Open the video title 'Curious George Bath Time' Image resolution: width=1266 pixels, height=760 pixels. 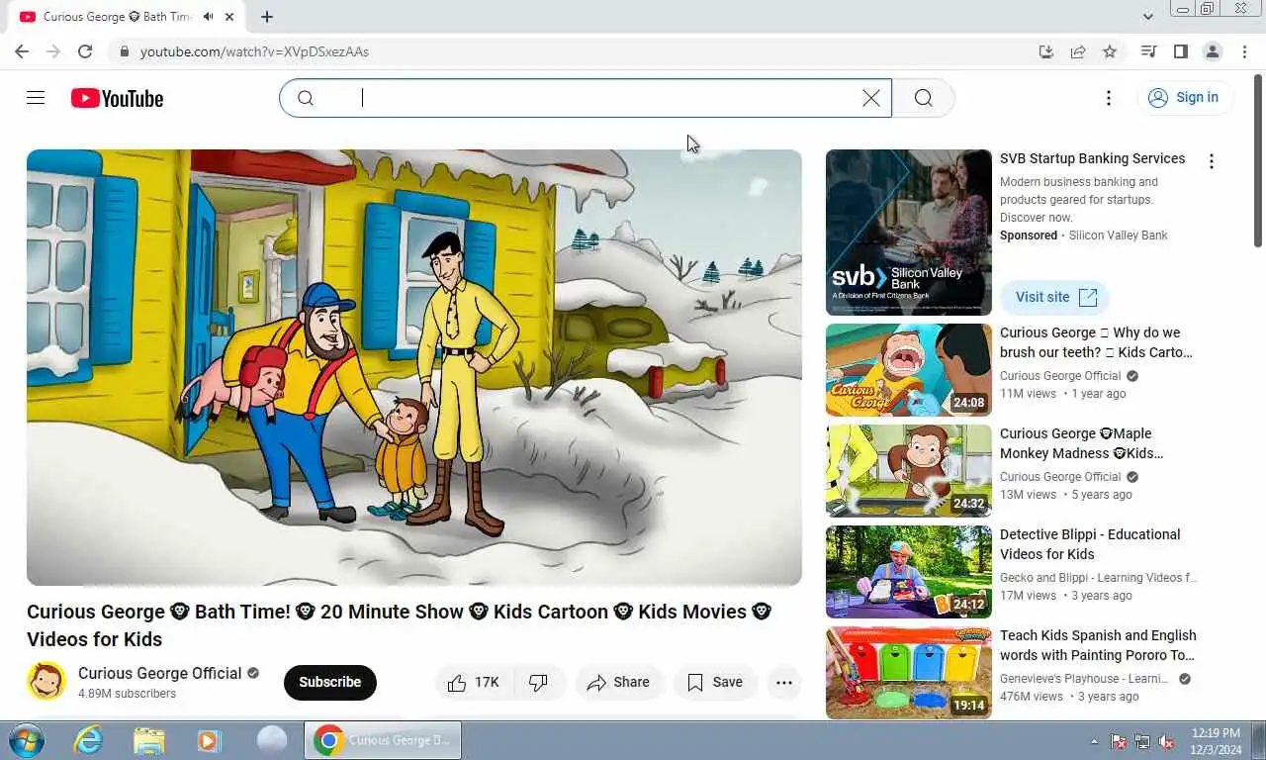click(x=399, y=625)
